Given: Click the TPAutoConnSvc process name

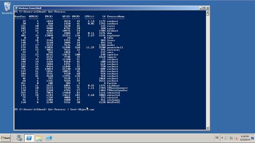Looking at the screenshot, I should tap(117, 90).
